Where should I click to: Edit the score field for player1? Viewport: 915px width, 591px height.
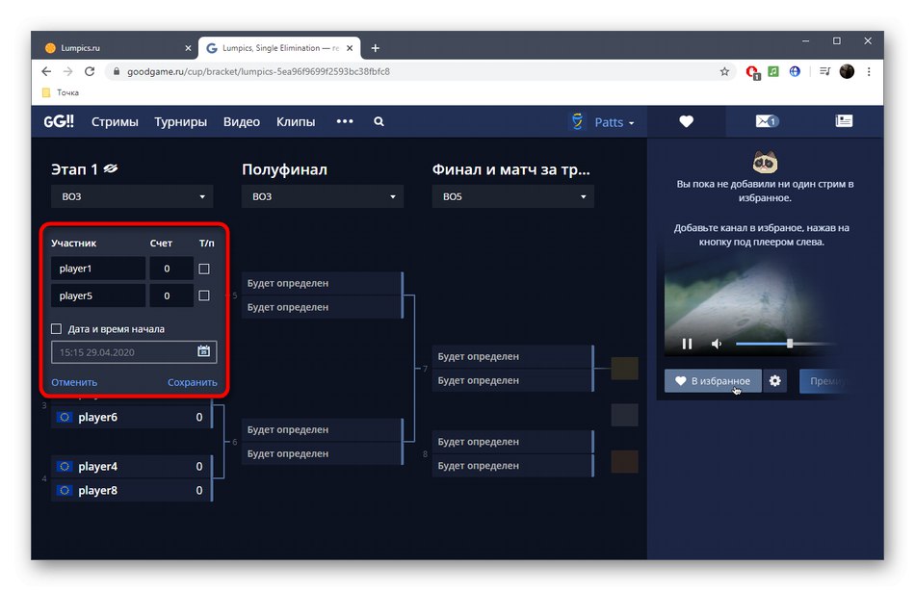click(x=171, y=269)
